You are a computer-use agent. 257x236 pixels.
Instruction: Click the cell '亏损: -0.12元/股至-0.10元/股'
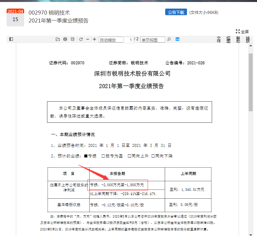(x=117, y=205)
